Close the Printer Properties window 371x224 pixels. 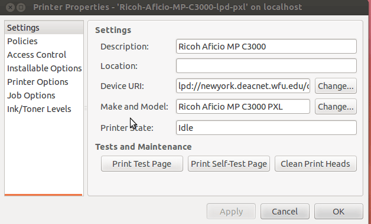10,7
